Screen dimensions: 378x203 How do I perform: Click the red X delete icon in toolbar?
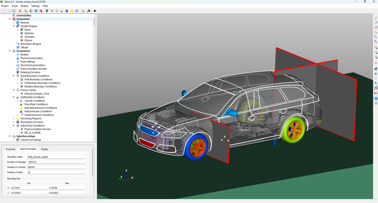[x=20, y=11]
